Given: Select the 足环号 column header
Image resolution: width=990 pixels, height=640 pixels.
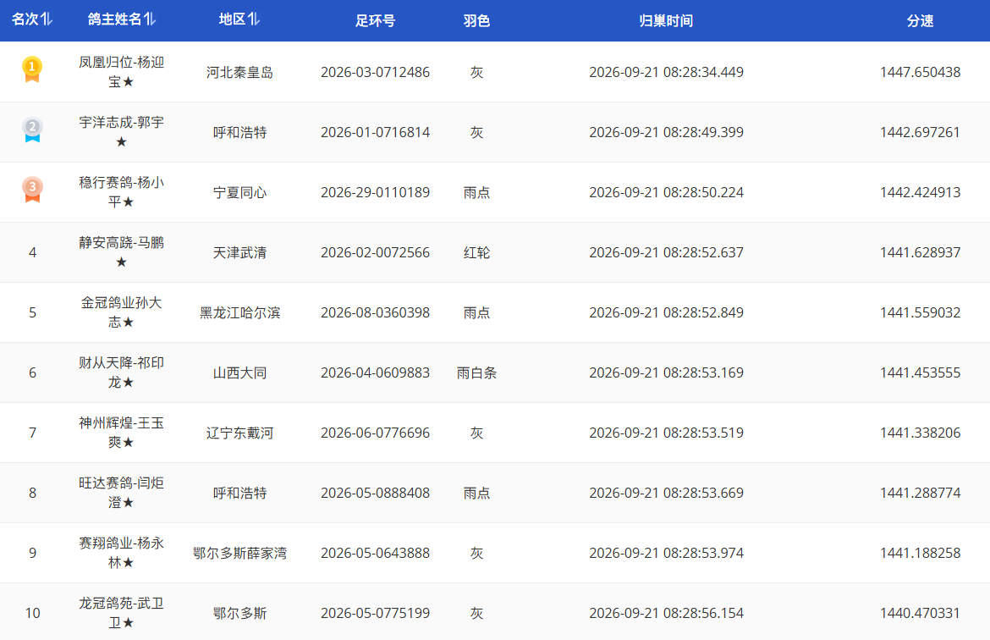Looking at the screenshot, I should [x=375, y=21].
